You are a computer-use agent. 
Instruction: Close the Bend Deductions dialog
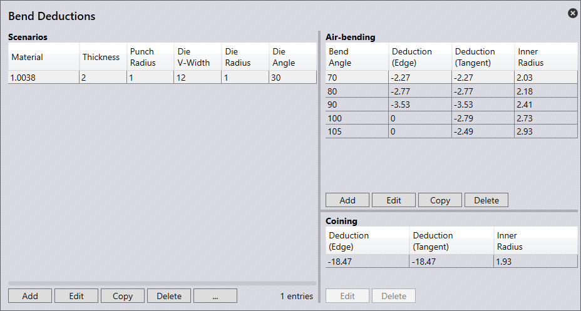coord(572,13)
